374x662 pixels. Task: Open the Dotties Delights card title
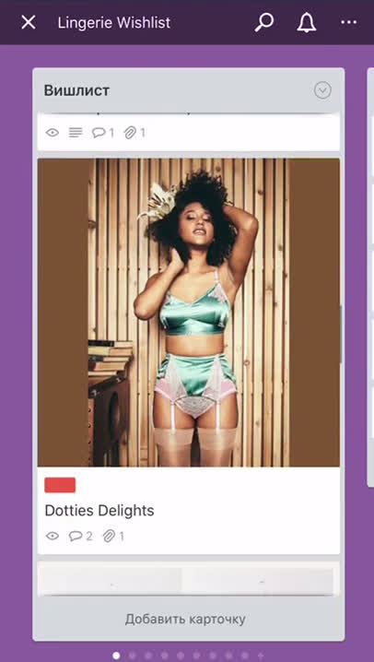(99, 511)
